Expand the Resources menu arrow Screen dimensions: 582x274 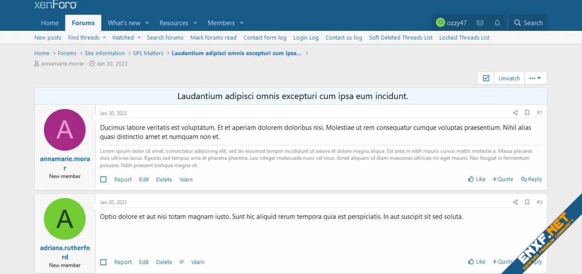[x=195, y=23]
